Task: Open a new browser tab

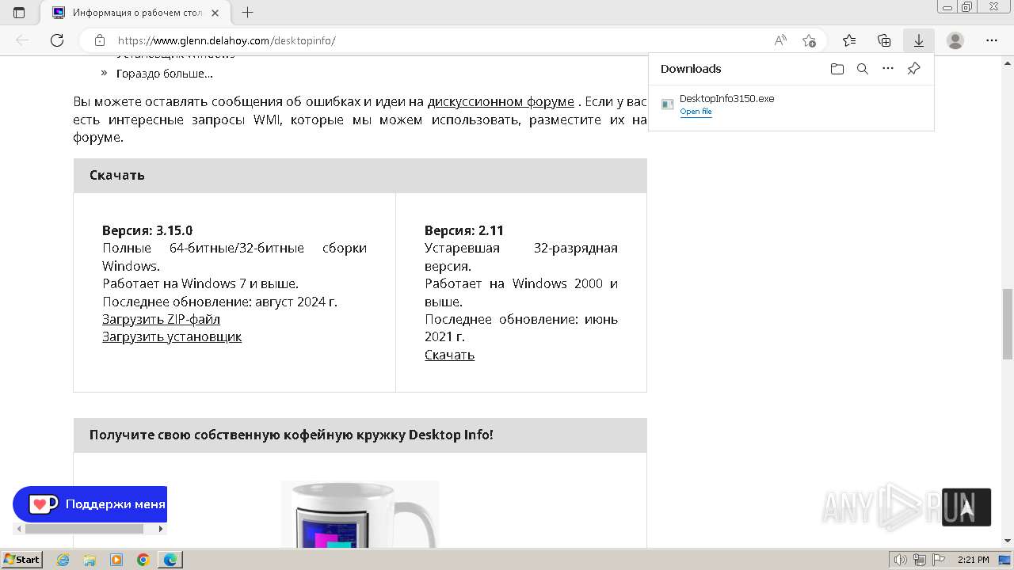Action: coord(247,13)
